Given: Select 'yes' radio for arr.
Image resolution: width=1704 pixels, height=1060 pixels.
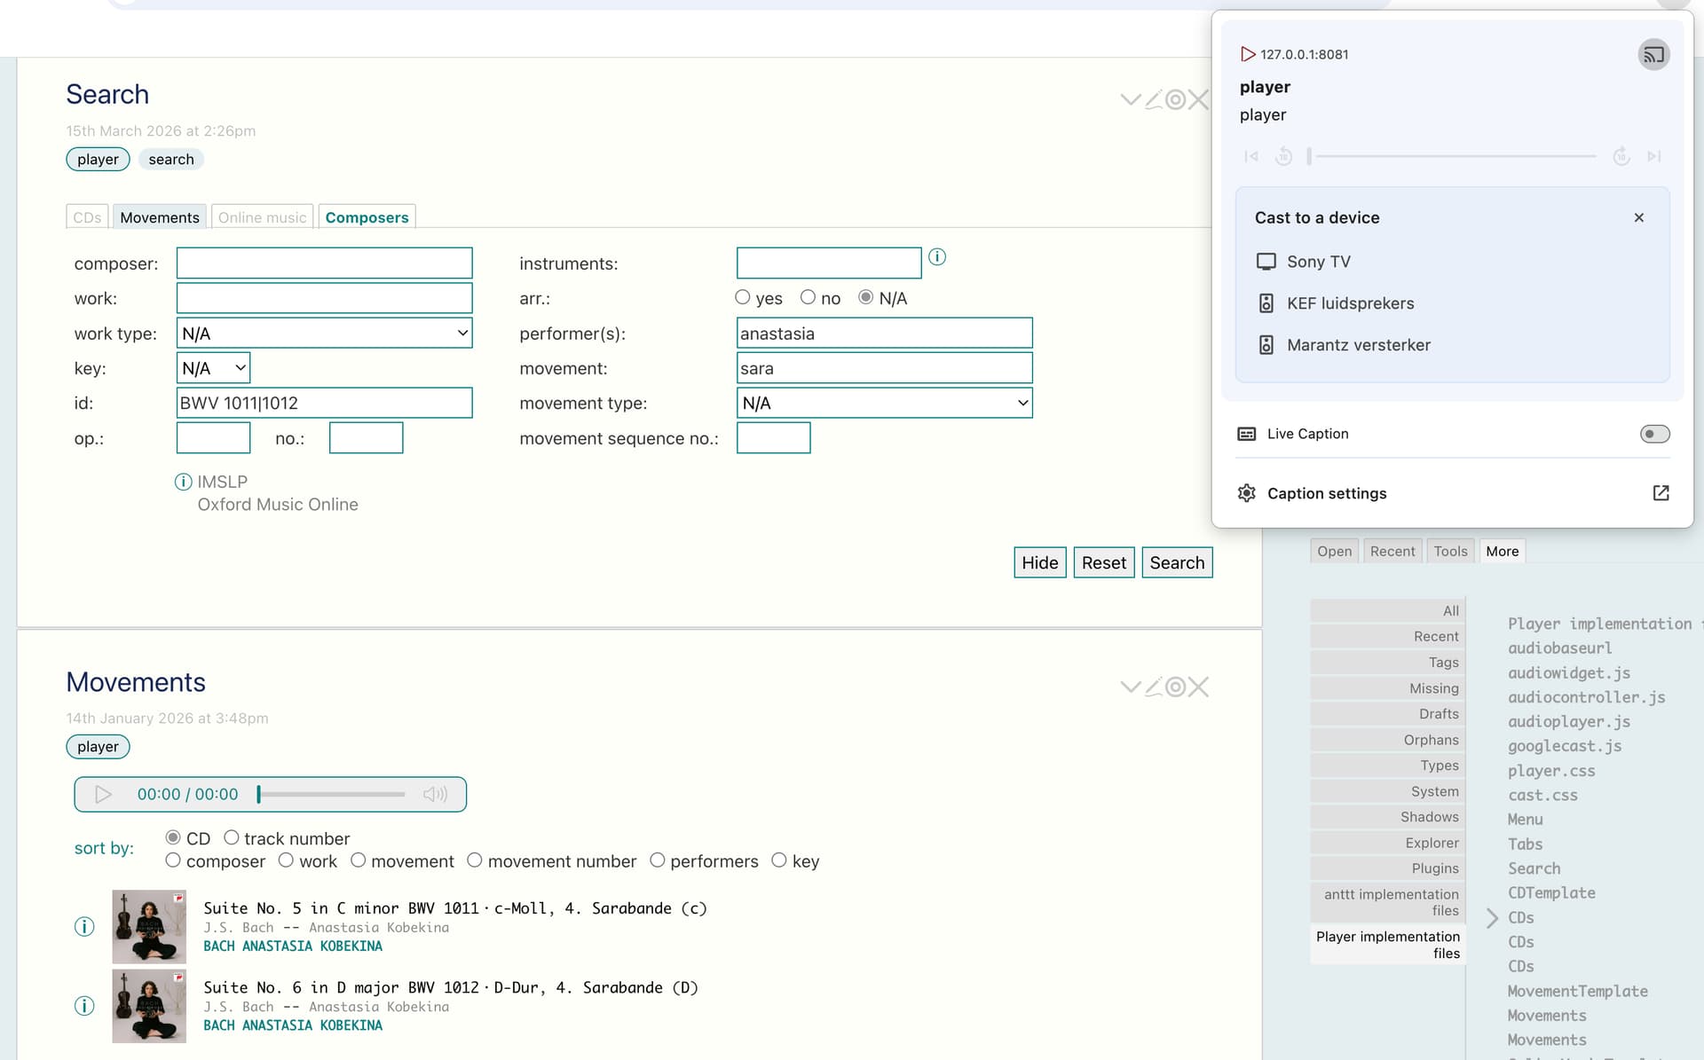Looking at the screenshot, I should click(x=743, y=298).
